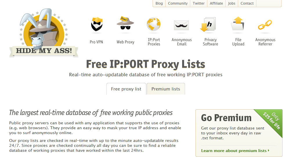Select the IP:Port Proxies globe icon
Image resolution: width=288 pixels, height=161 pixels.
pyautogui.click(x=153, y=24)
